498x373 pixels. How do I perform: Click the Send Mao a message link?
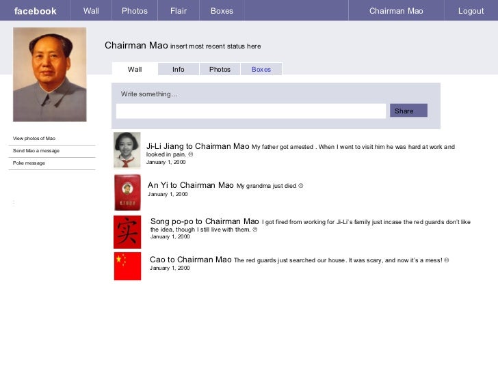[36, 151]
